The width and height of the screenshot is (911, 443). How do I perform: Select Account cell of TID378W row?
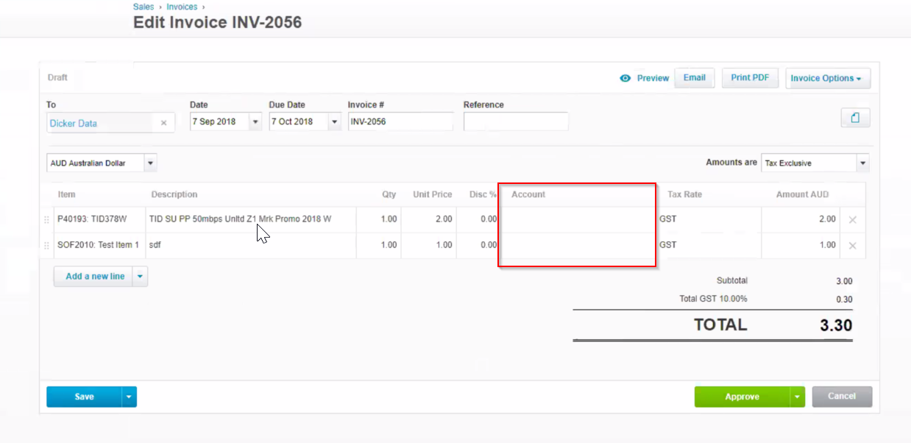[x=578, y=219]
